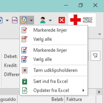Click the user profile person icon
Viewport: 104px width, 103px height.
coord(43,20)
